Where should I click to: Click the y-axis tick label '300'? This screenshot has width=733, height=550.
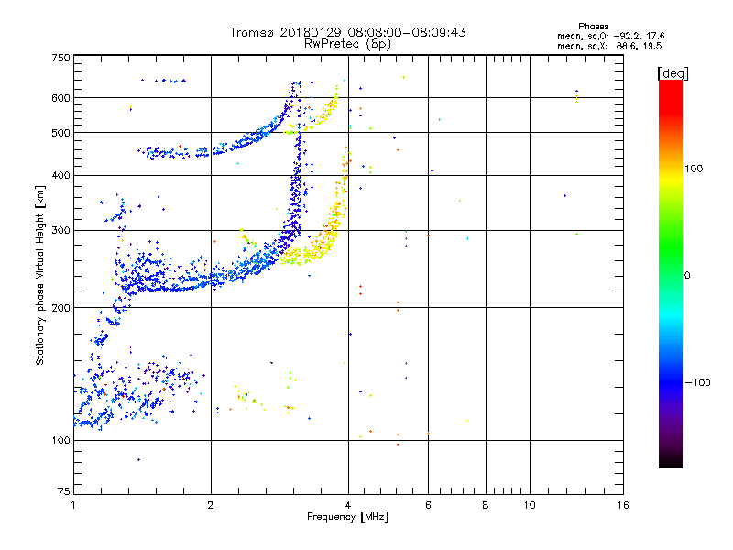pyautogui.click(x=60, y=231)
